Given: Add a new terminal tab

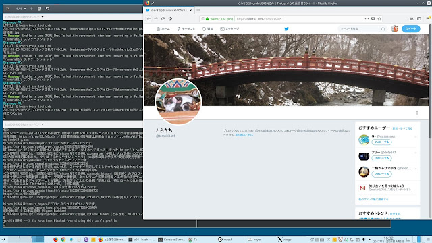Looking at the screenshot, I should click(x=32, y=9).
